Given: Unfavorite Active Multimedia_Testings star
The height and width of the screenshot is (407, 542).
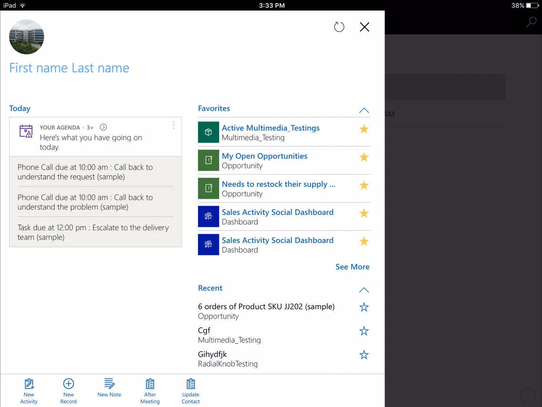Looking at the screenshot, I should (x=364, y=129).
